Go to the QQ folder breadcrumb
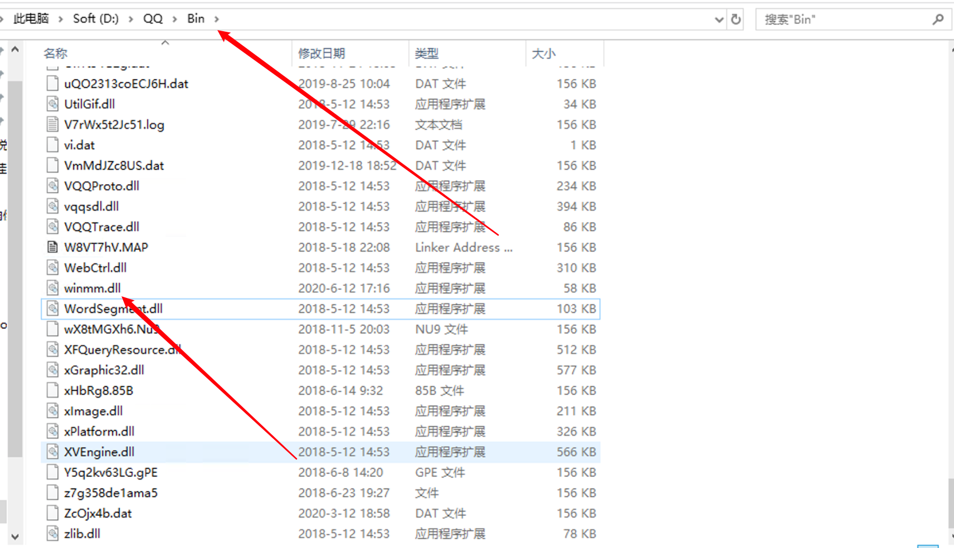The image size is (954, 548). tap(153, 19)
